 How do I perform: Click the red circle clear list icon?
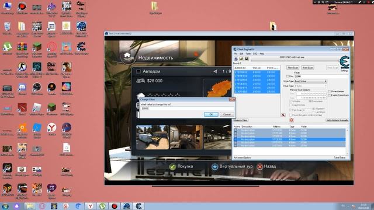click(x=291, y=120)
